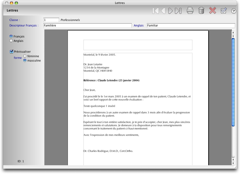Click the date line 'Montréal, le 9 février 2005.'
The width and height of the screenshot is (240, 174).
(100, 55)
